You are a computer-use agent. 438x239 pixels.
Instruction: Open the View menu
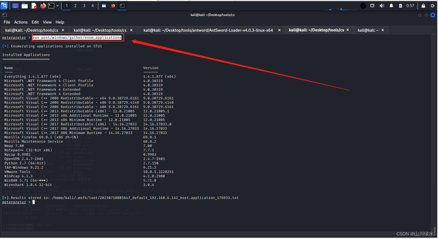pyautogui.click(x=47, y=22)
